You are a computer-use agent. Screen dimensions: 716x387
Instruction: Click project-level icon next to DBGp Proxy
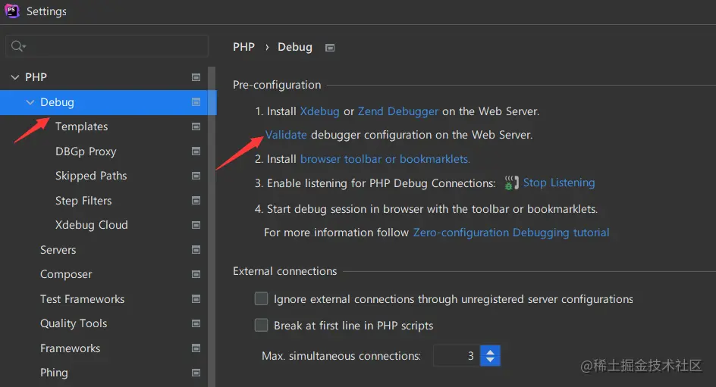(196, 151)
